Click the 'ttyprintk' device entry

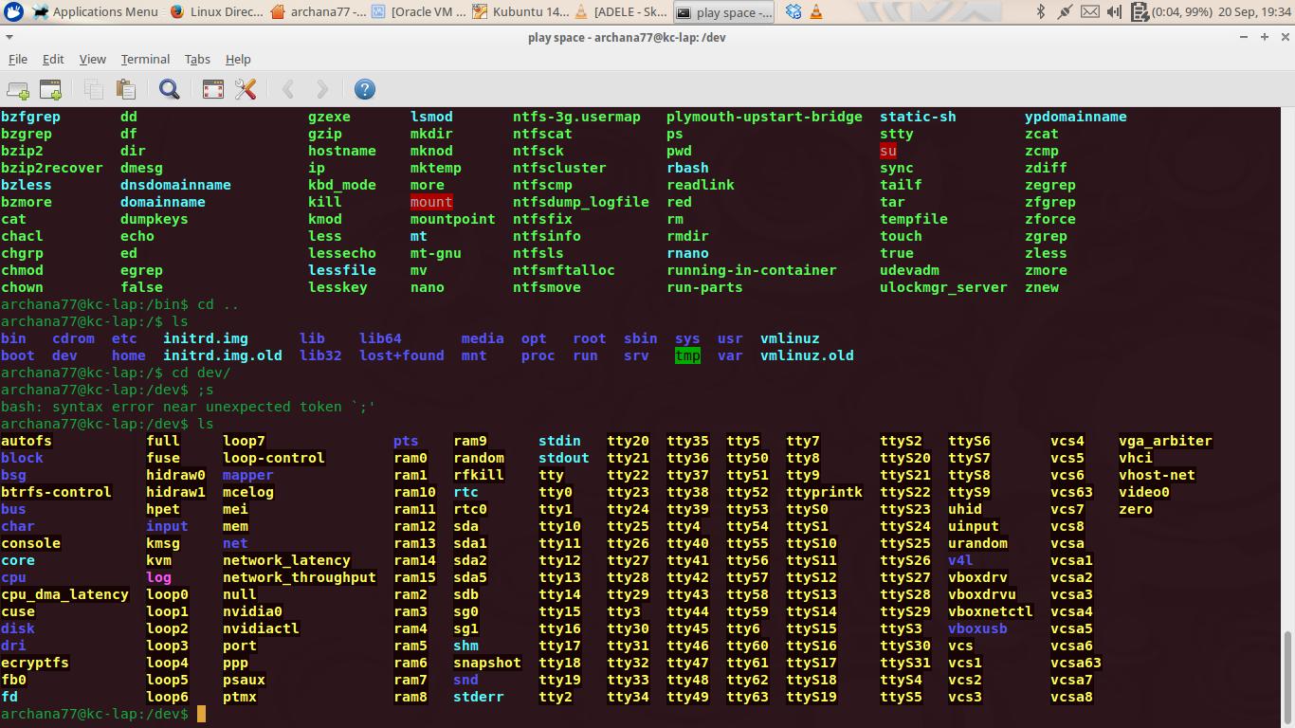825,492
